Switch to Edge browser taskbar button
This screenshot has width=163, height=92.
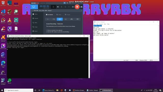click(48, 90)
